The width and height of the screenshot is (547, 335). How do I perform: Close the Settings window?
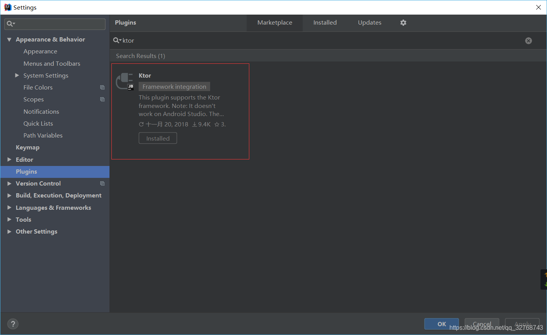tap(539, 7)
